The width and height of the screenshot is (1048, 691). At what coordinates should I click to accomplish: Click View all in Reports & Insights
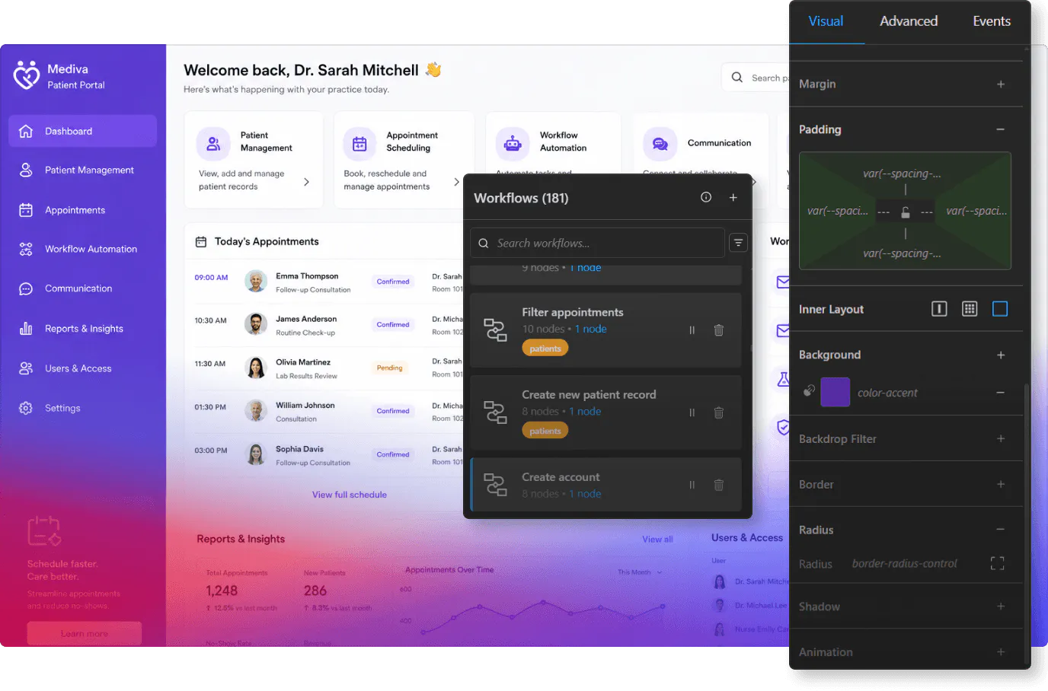click(657, 540)
